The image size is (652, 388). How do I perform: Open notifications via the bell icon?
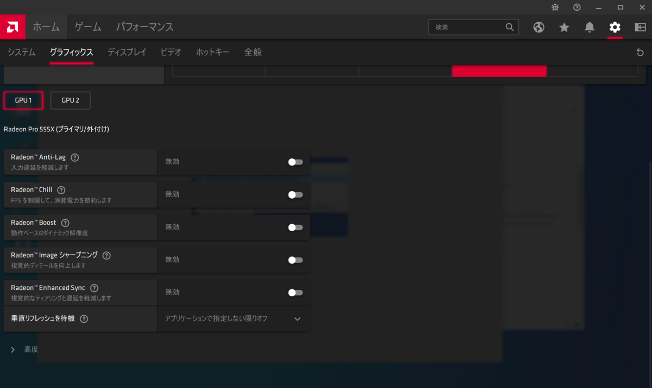click(590, 27)
